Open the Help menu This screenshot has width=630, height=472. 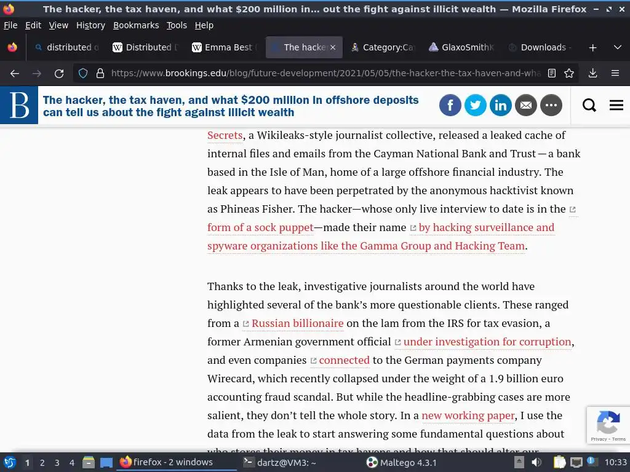(204, 25)
